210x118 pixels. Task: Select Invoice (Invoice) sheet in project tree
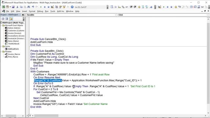click(14, 33)
